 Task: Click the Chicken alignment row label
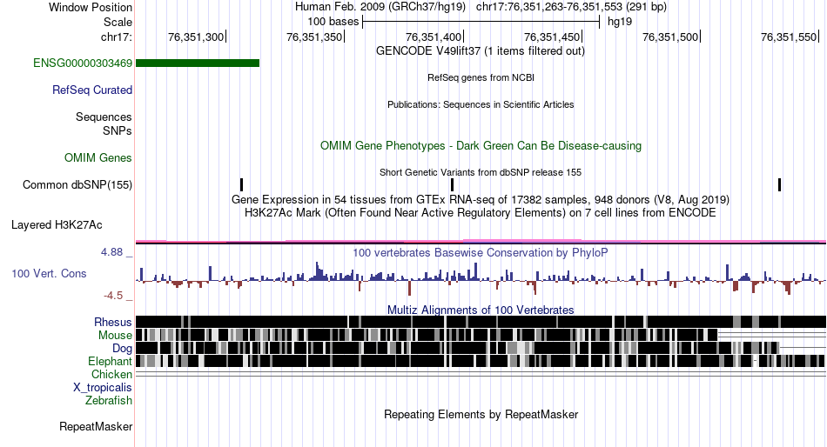(x=111, y=374)
